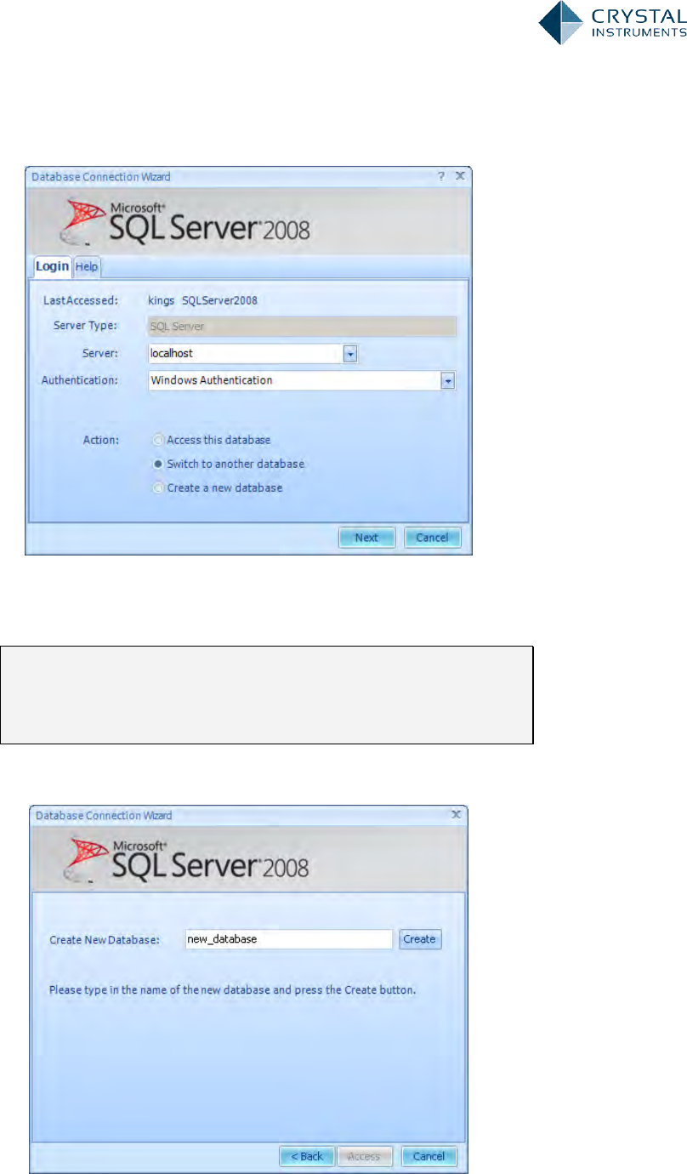Expand the Server dropdown arrow
This screenshot has height=1174, width=687.
pos(349,353)
